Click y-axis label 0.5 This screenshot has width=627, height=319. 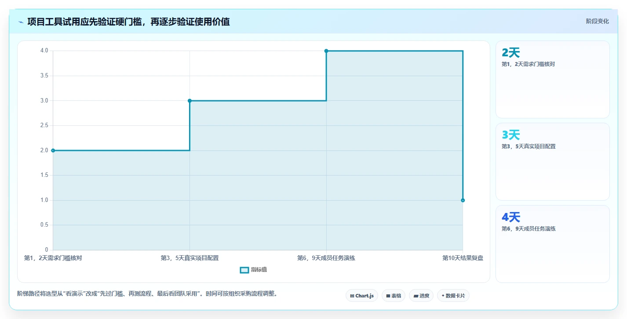[44, 225]
